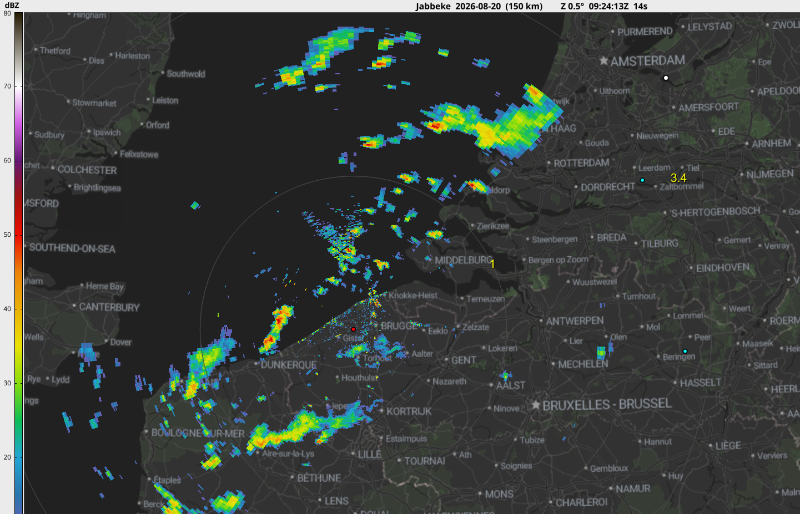Image resolution: width=800 pixels, height=514 pixels.
Task: Click the AMSTERDAM city label
Action: click(648, 60)
